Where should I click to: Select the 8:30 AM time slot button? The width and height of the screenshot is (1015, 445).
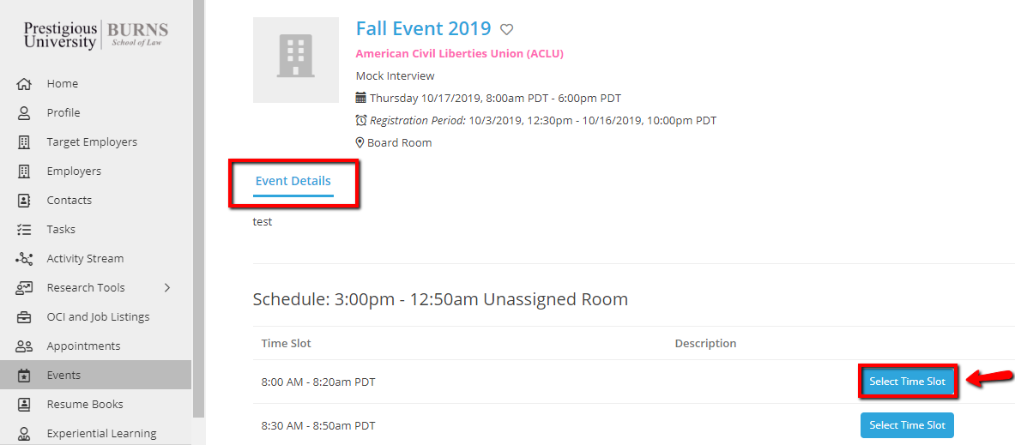pos(907,425)
